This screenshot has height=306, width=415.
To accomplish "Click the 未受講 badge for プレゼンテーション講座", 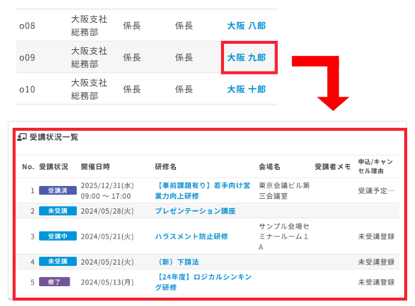I will pos(58,211).
